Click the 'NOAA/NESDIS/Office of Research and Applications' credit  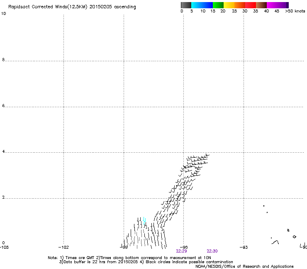[x=244, y=267]
